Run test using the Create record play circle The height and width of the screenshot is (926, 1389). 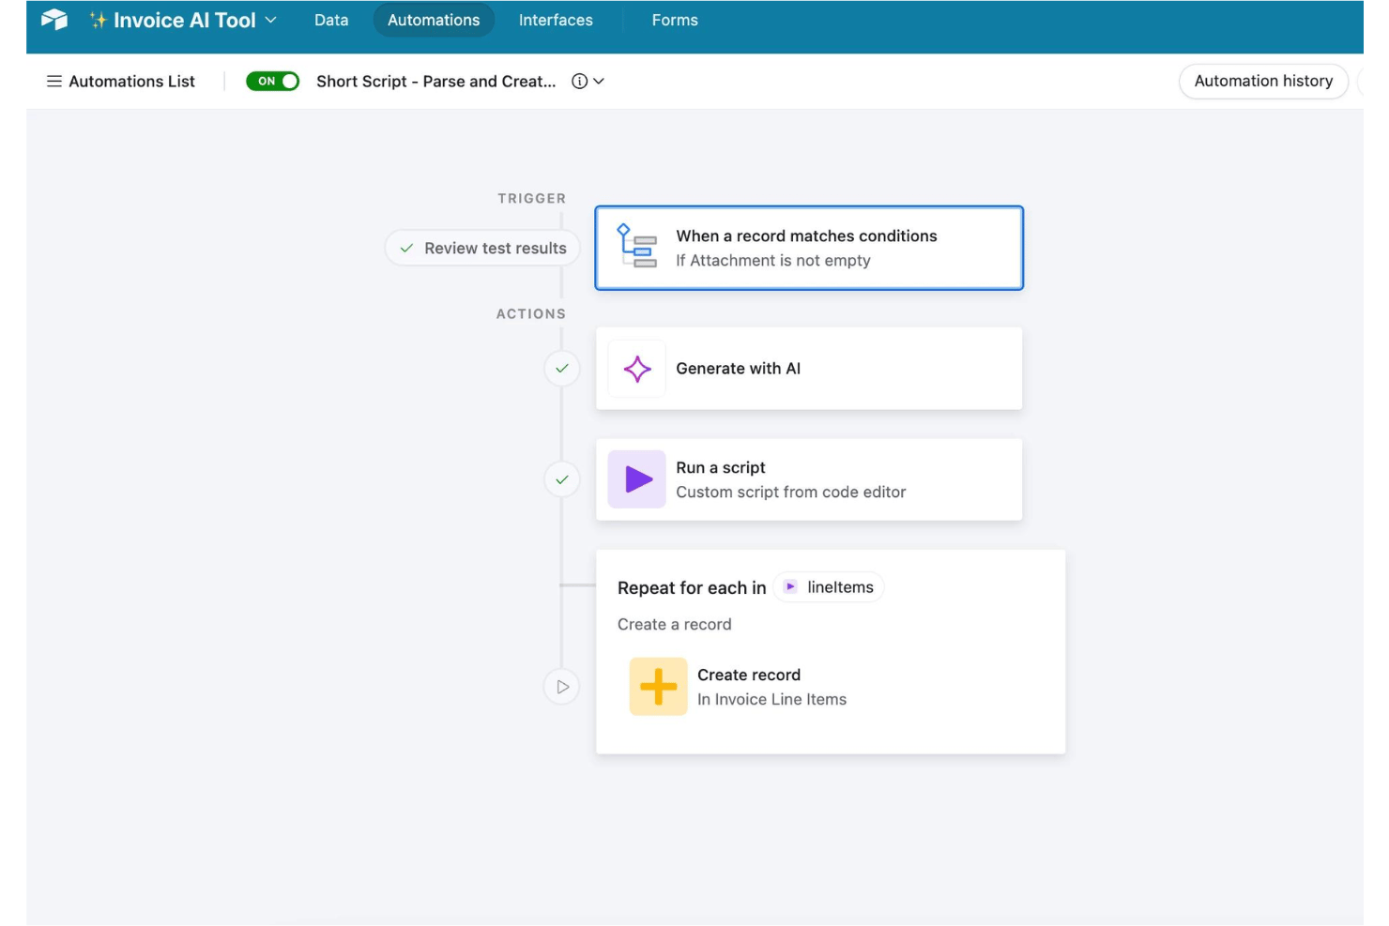561,687
